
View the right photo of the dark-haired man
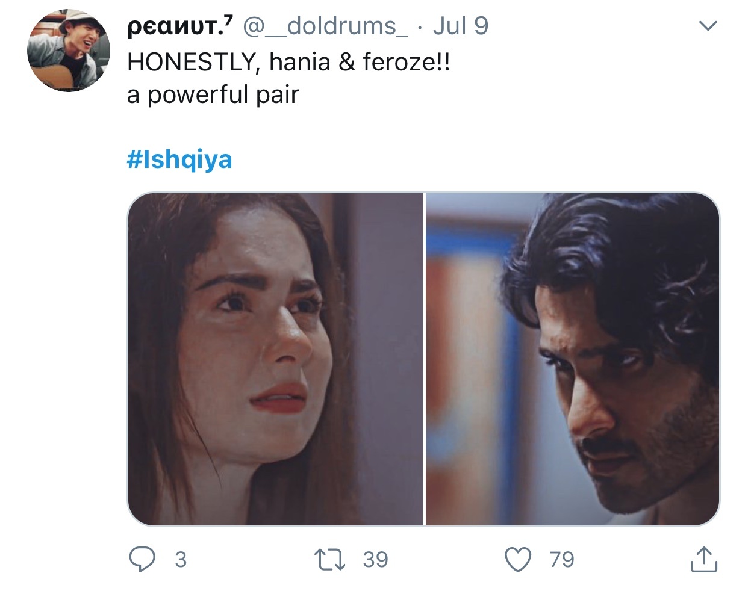click(x=573, y=359)
